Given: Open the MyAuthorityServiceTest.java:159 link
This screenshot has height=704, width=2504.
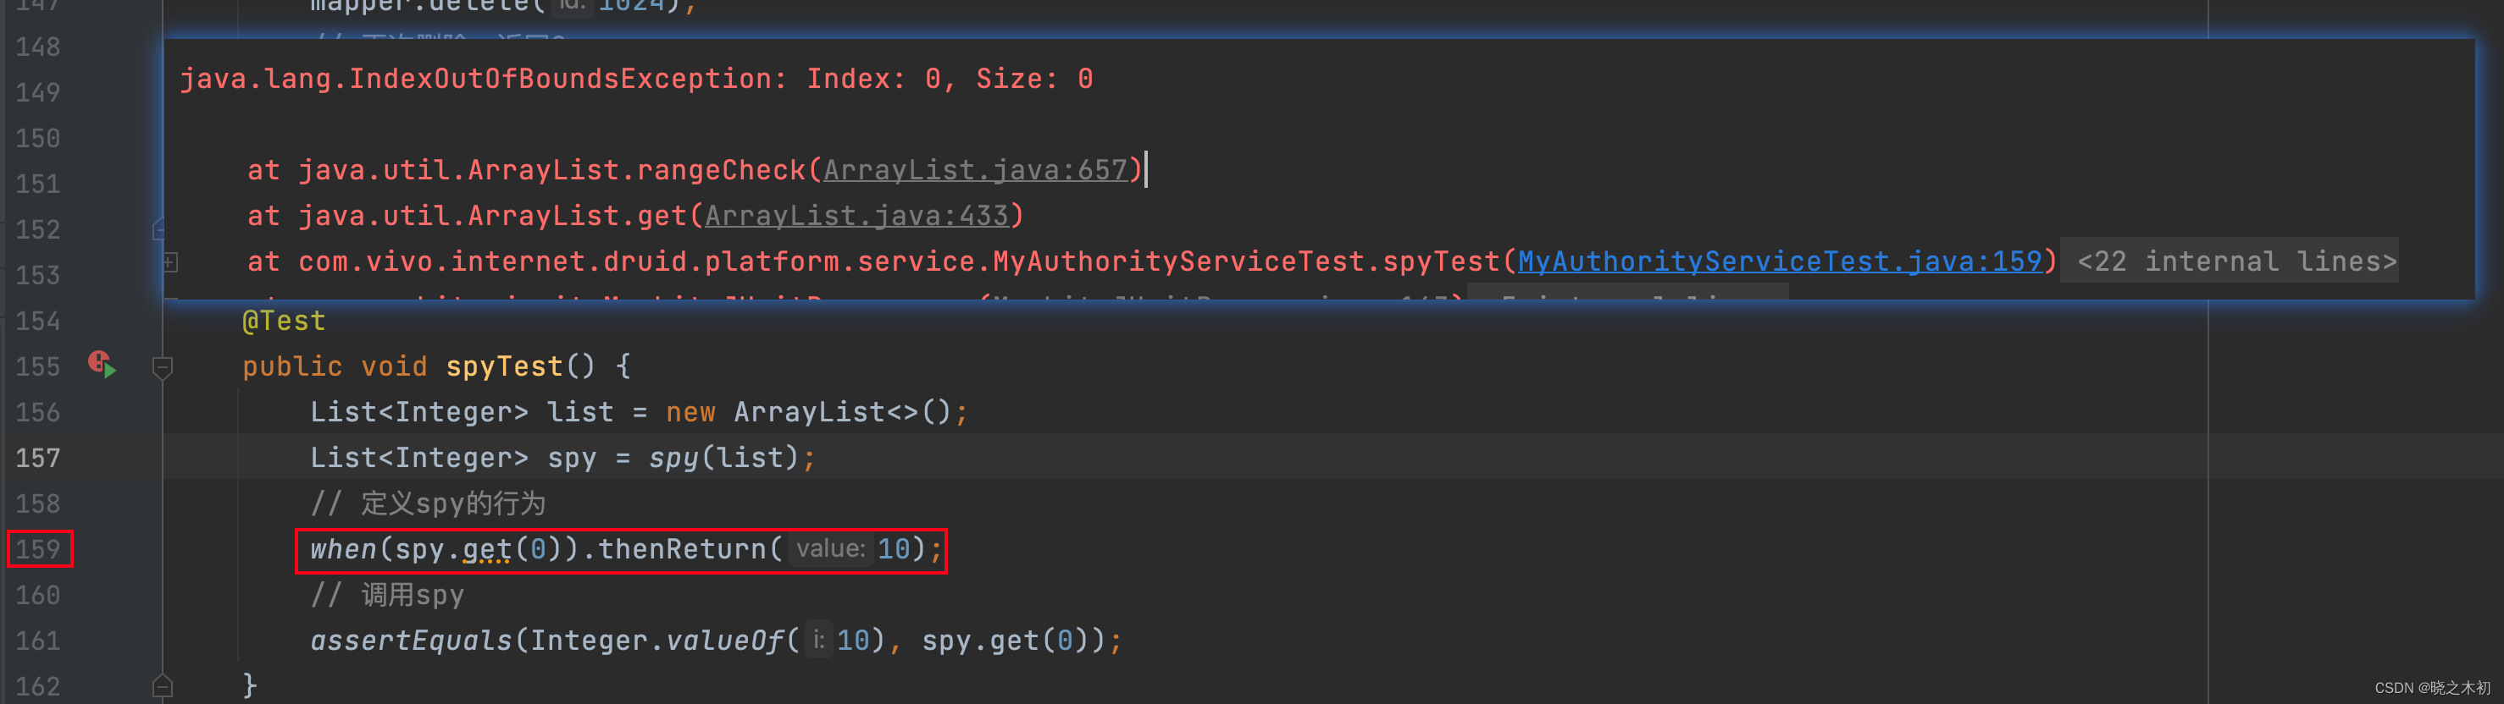Looking at the screenshot, I should 1780,261.
